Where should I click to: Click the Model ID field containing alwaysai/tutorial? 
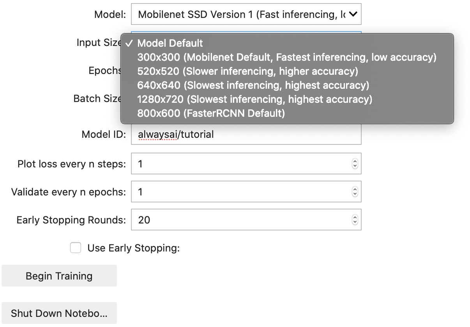246,135
